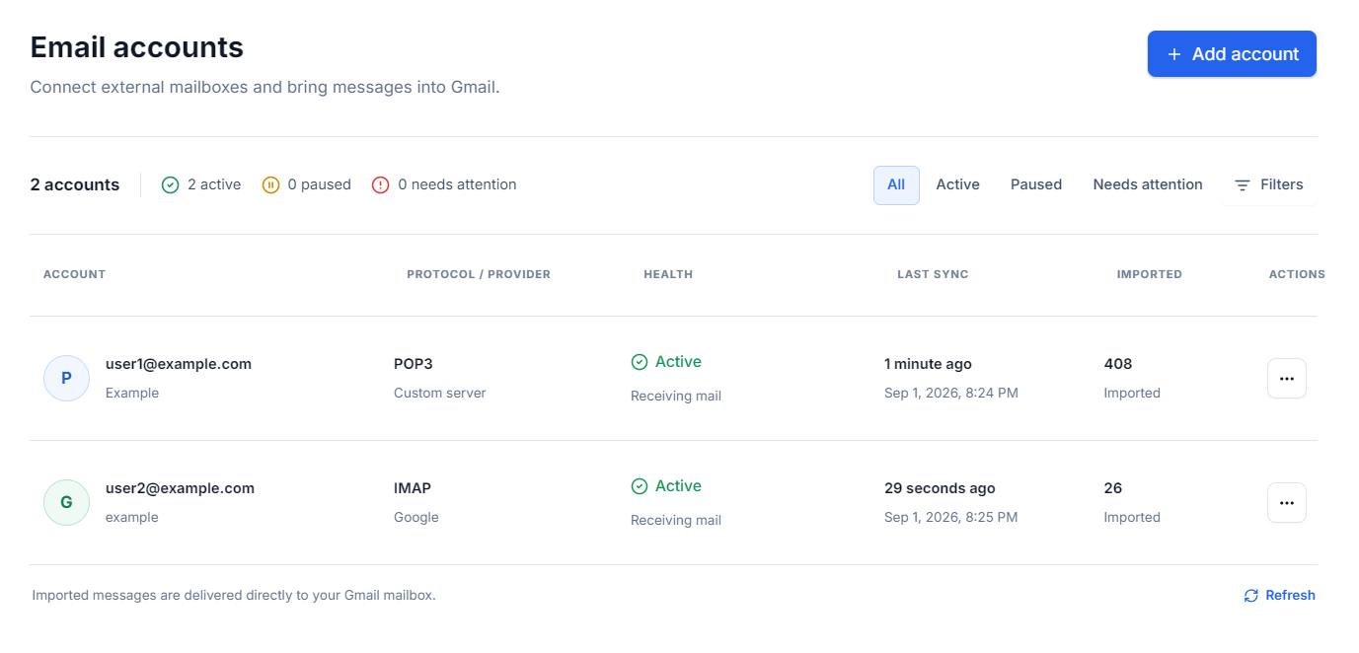Click the Custom server provider text
This screenshot has height=653, width=1359.
click(x=440, y=393)
